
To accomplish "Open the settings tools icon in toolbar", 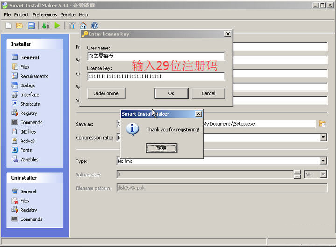I will [x=71, y=26].
